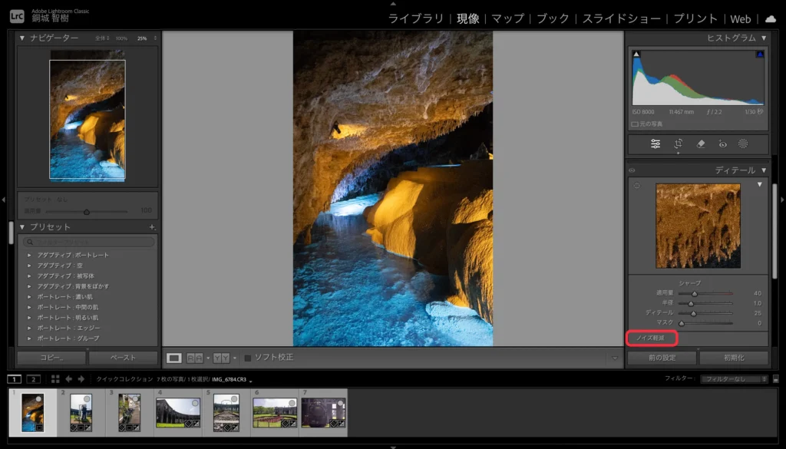Viewport: 786px width, 449px height.
Task: Collapse the ナビゲーター panel
Action: point(22,38)
